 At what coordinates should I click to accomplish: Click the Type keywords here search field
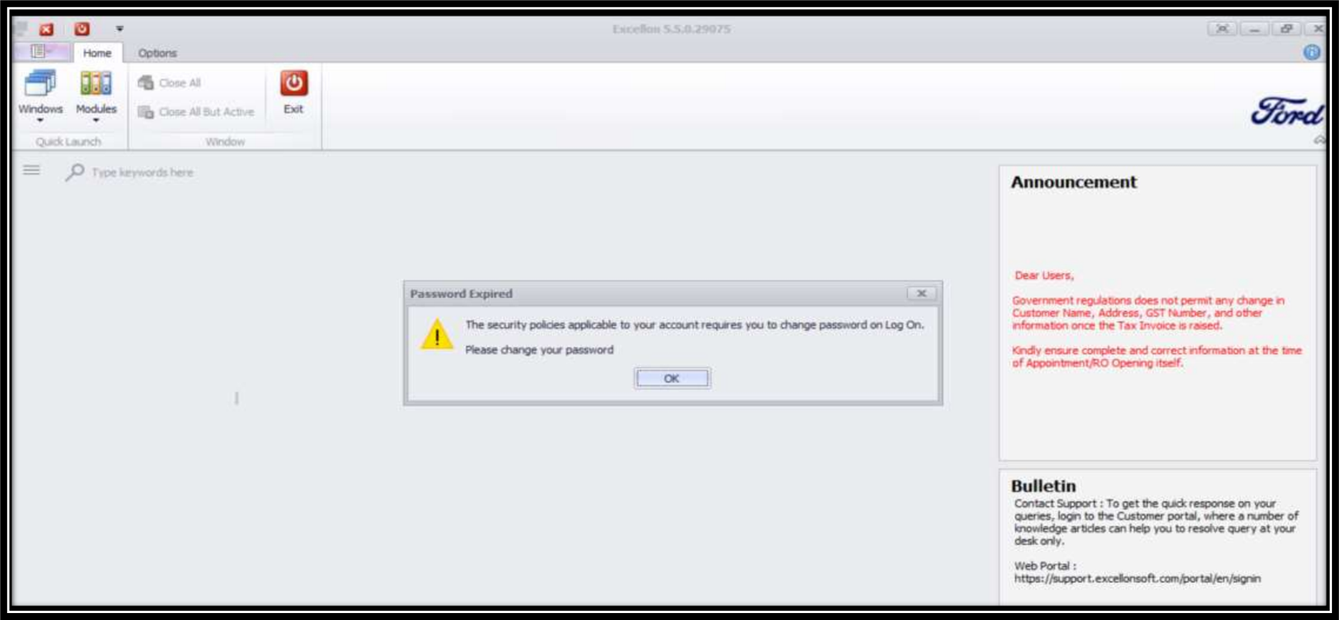point(143,172)
